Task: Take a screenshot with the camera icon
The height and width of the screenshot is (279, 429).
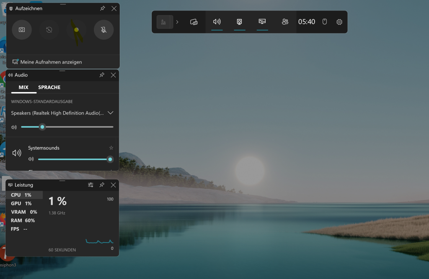Action: [x=22, y=30]
